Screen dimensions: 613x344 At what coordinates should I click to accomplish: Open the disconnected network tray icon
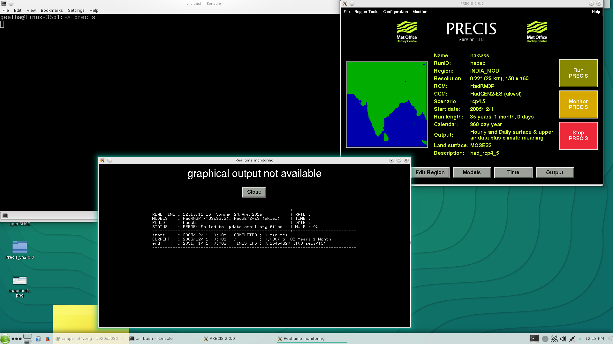(x=572, y=339)
